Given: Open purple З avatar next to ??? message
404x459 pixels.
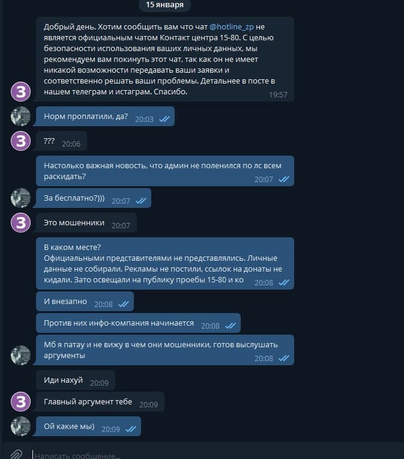Looking at the screenshot, I should [x=21, y=141].
